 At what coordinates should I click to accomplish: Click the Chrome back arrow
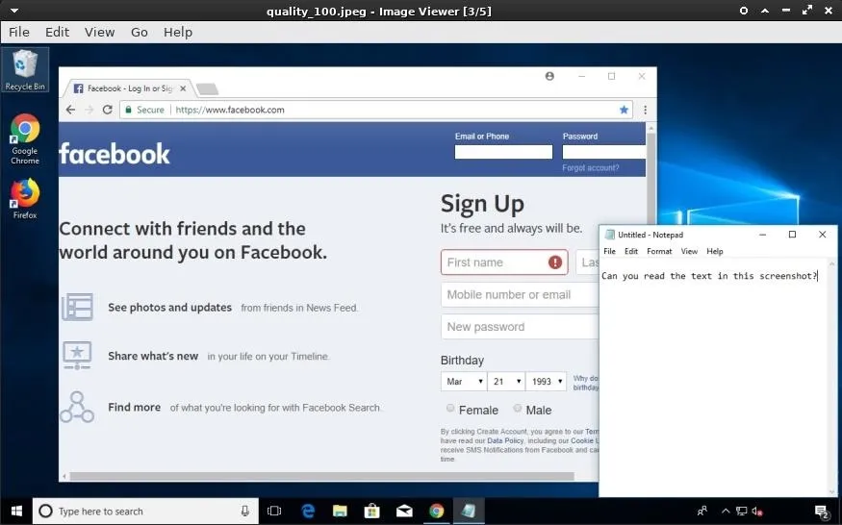(70, 110)
